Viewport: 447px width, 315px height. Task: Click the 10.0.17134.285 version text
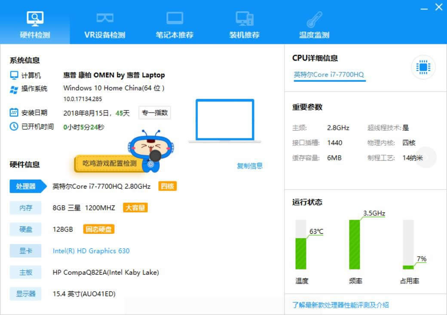(x=83, y=99)
